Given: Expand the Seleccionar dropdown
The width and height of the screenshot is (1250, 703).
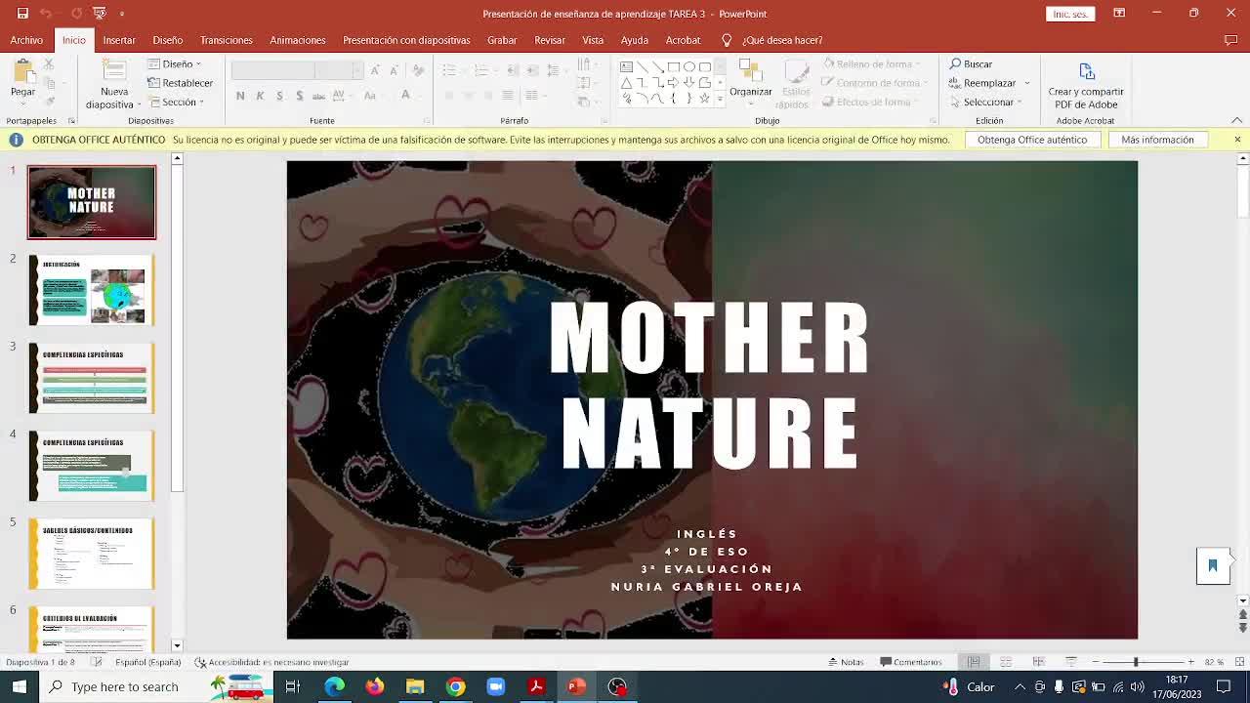Looking at the screenshot, I should (x=986, y=102).
